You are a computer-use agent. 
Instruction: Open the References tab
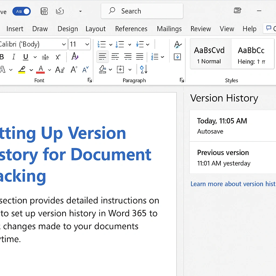point(131,29)
